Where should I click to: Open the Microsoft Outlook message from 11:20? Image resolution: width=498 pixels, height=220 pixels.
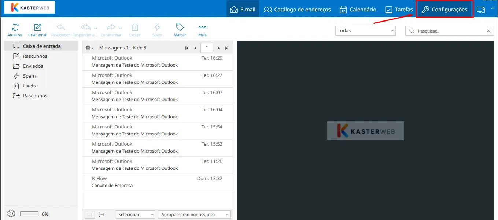(x=158, y=165)
